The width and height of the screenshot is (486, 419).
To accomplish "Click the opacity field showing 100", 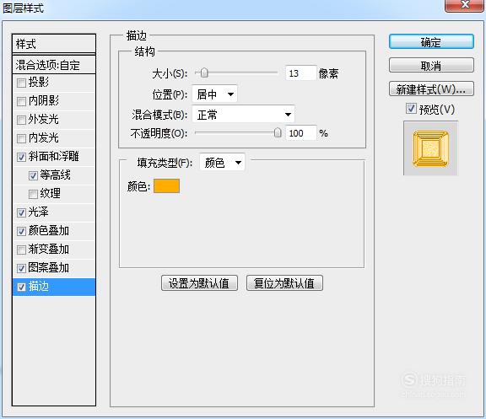I will pyautogui.click(x=300, y=133).
